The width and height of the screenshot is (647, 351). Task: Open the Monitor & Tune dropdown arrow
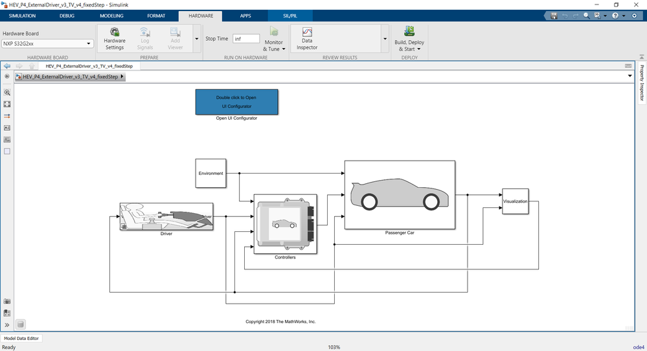click(284, 49)
